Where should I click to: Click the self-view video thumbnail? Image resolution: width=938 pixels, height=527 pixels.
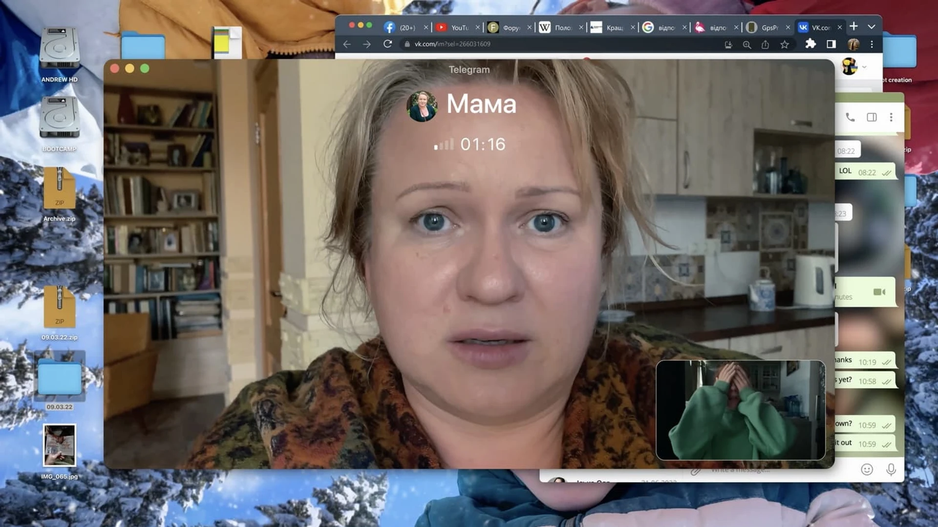click(741, 410)
